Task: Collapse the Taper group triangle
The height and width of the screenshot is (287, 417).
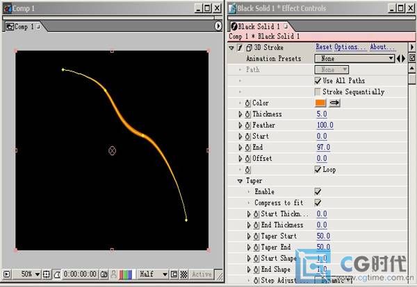Action: (x=240, y=181)
